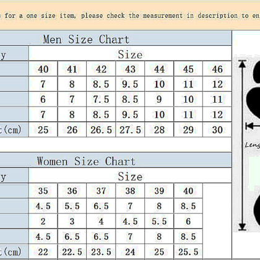Click the 22.5 cm women's length cell
The height and width of the screenshot is (260, 260).
(72, 252)
